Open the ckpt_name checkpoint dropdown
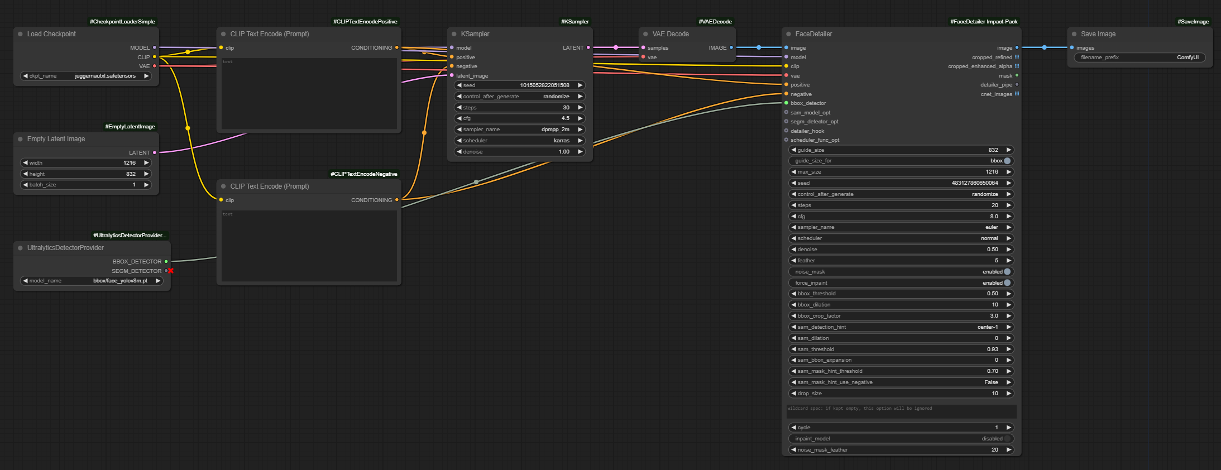 coord(86,76)
